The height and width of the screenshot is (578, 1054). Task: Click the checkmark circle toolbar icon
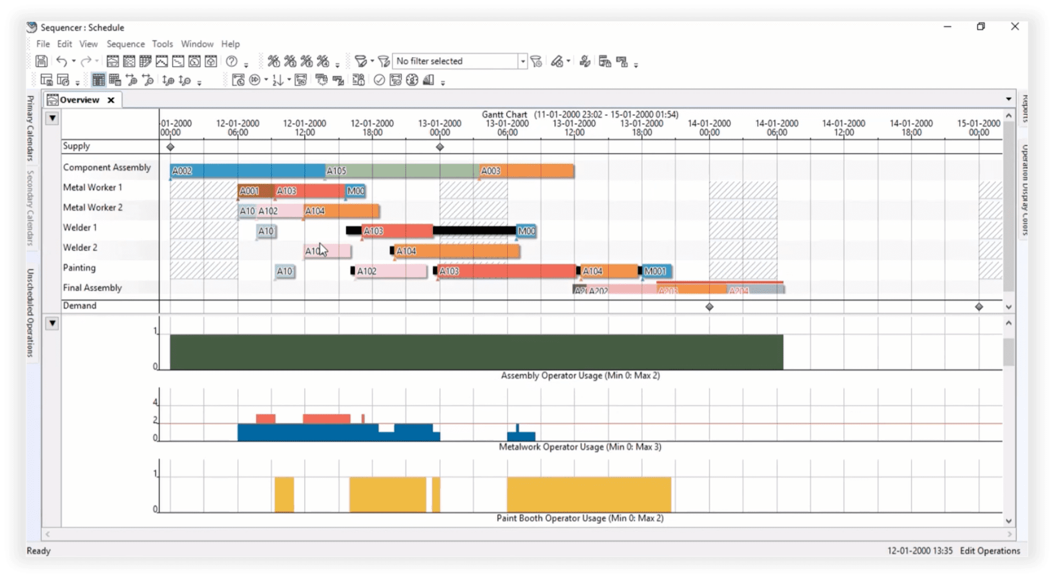tap(379, 80)
